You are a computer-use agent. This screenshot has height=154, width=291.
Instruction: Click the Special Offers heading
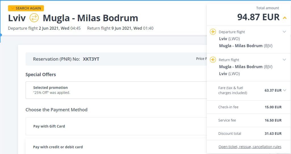[x=41, y=75]
